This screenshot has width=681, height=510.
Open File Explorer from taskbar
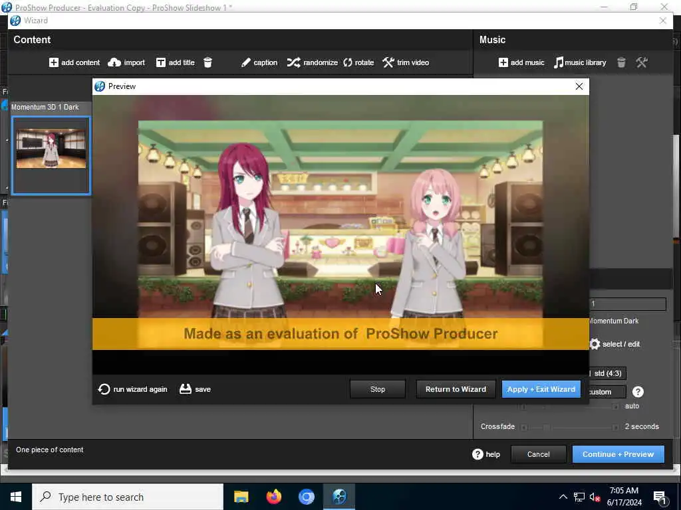click(x=241, y=497)
